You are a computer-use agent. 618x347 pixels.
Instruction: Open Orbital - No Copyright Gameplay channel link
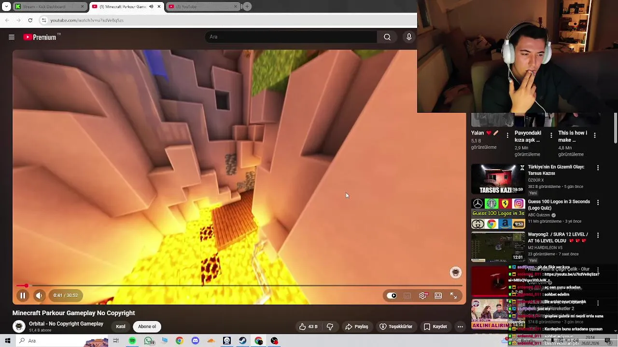(66, 324)
